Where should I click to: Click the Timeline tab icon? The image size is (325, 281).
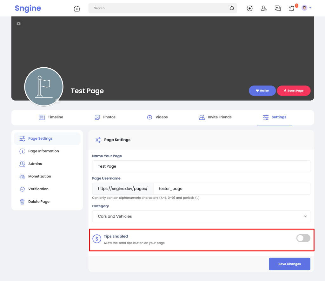coord(42,117)
